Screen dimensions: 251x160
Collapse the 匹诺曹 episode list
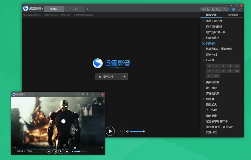pyautogui.click(x=203, y=60)
